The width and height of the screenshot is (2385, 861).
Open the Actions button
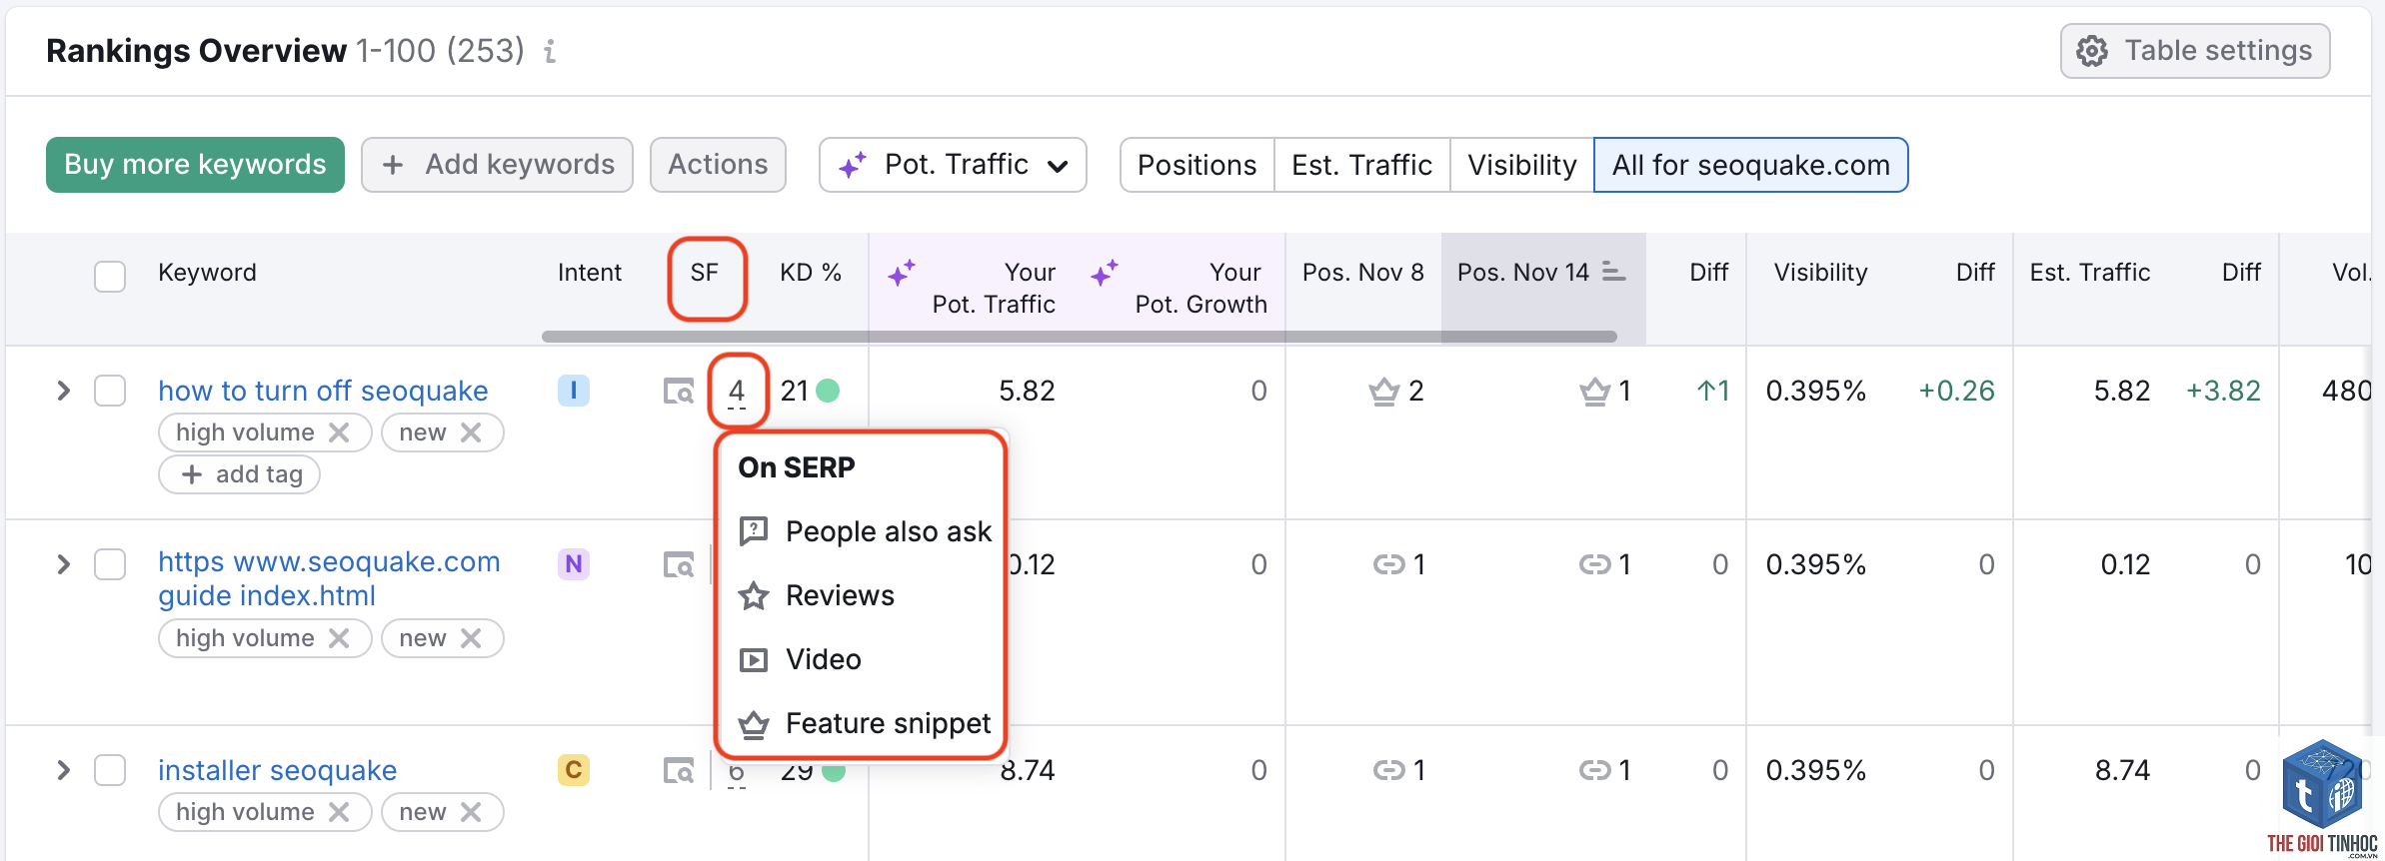(718, 165)
